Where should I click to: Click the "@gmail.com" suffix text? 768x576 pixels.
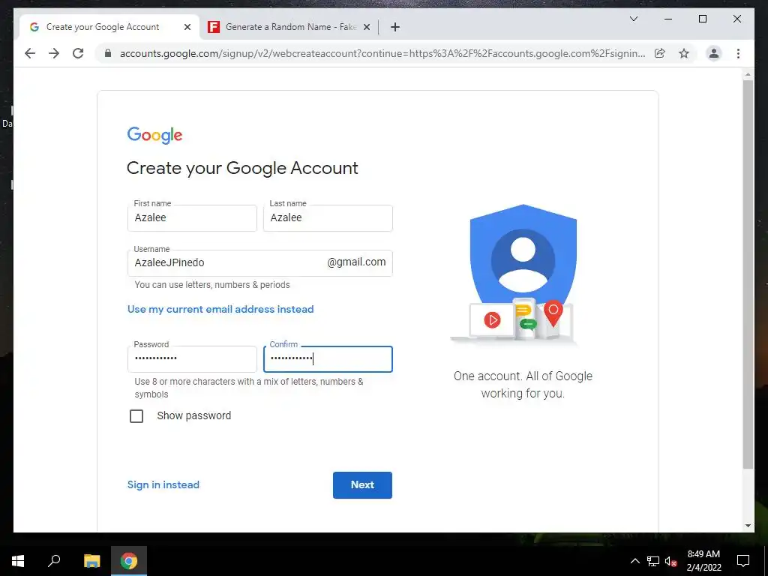point(356,262)
